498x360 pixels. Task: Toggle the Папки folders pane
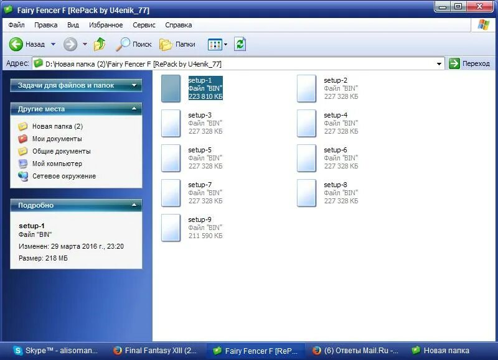coord(177,44)
